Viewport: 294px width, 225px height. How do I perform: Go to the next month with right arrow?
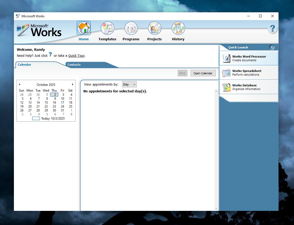[x=73, y=85]
